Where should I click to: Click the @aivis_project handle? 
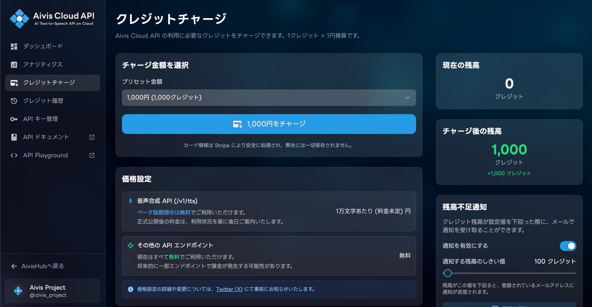[48, 295]
